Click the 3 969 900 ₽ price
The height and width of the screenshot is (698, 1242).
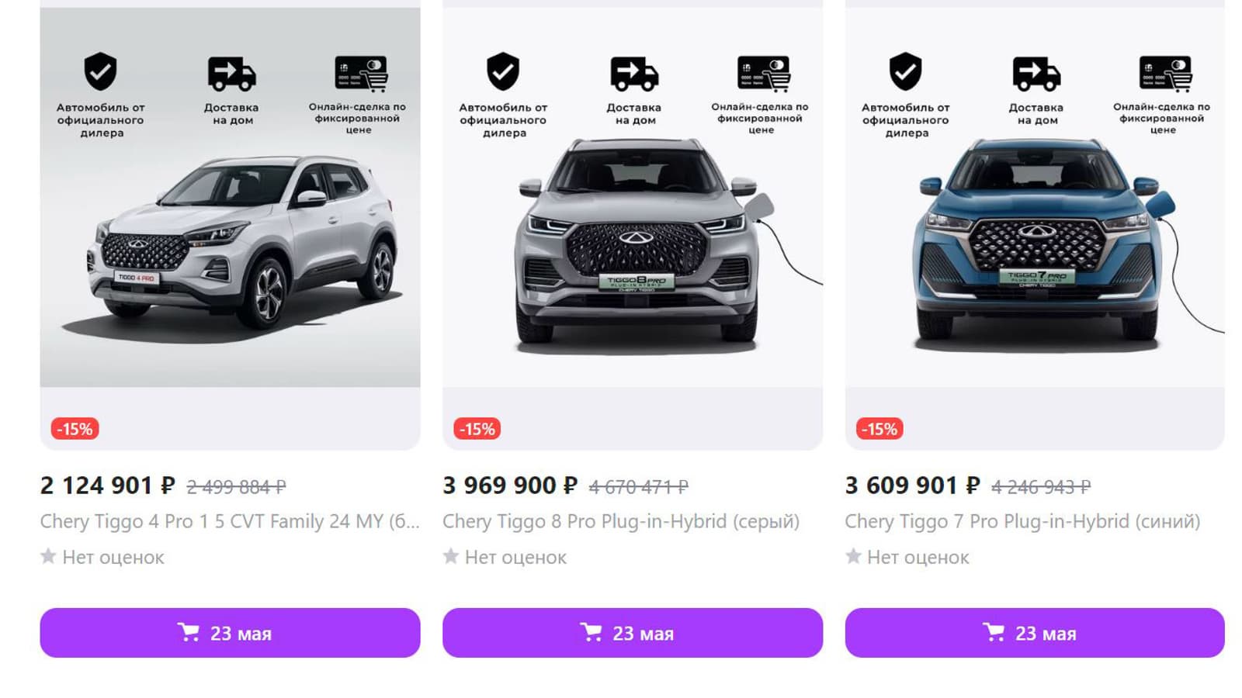click(x=510, y=485)
